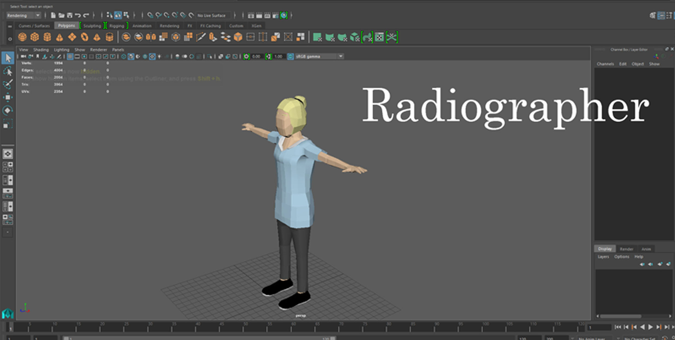This screenshot has height=340, width=675.
Task: Activate the Lasso selection tool
Action: click(8, 71)
